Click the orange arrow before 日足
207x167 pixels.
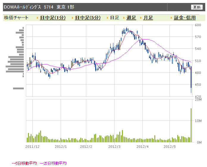pyautogui.click(x=108, y=18)
